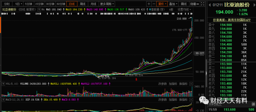Select the 卖八 194.700 row
Viewport: 256px width, 112px height.
[x=231, y=33]
